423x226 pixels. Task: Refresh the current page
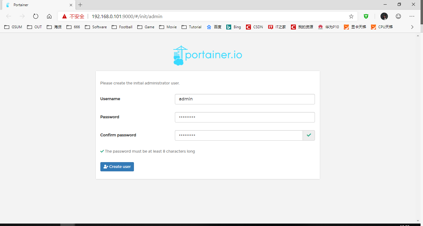click(x=35, y=16)
